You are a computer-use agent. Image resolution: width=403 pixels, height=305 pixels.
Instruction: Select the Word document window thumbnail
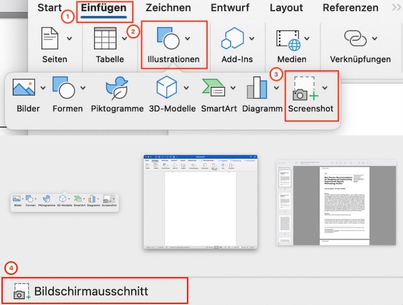coord(201,201)
